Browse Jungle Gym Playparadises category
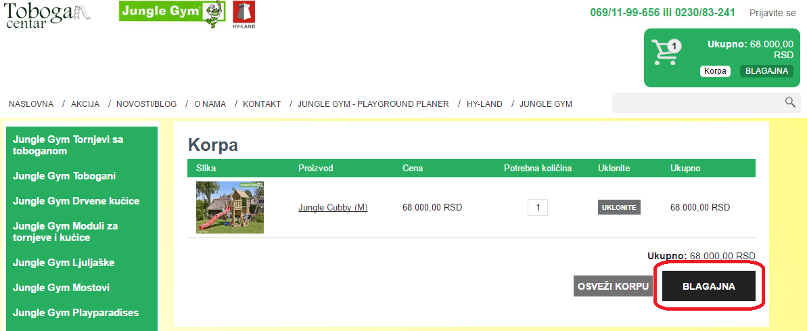The width and height of the screenshot is (807, 331). coord(76,313)
